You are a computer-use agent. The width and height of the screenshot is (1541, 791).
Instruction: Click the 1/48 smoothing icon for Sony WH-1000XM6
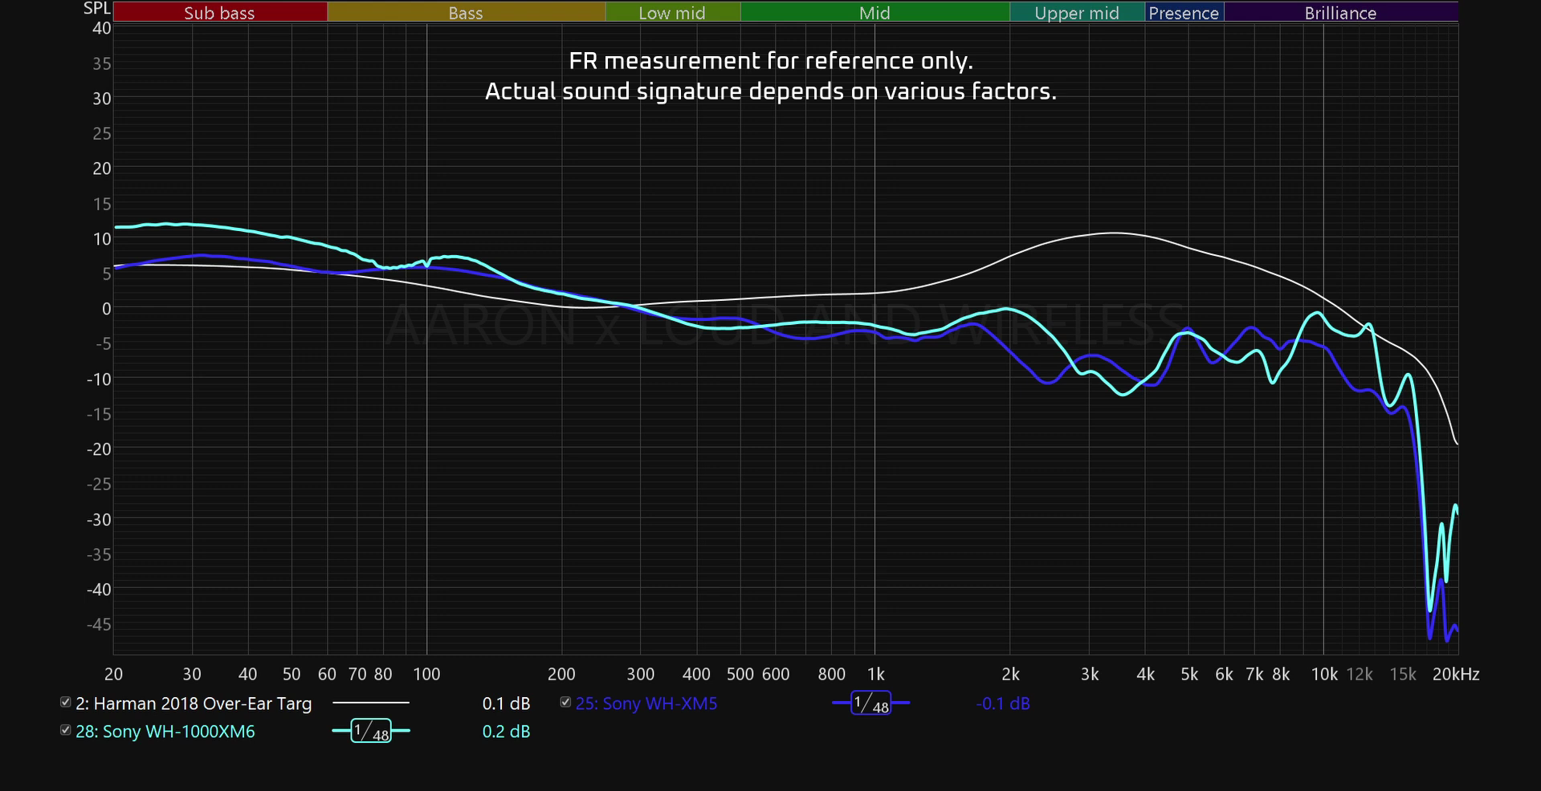pyautogui.click(x=371, y=731)
